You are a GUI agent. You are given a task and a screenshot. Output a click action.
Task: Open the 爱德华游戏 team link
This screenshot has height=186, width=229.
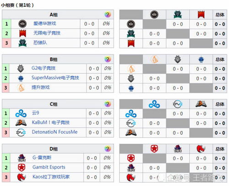point(45,23)
